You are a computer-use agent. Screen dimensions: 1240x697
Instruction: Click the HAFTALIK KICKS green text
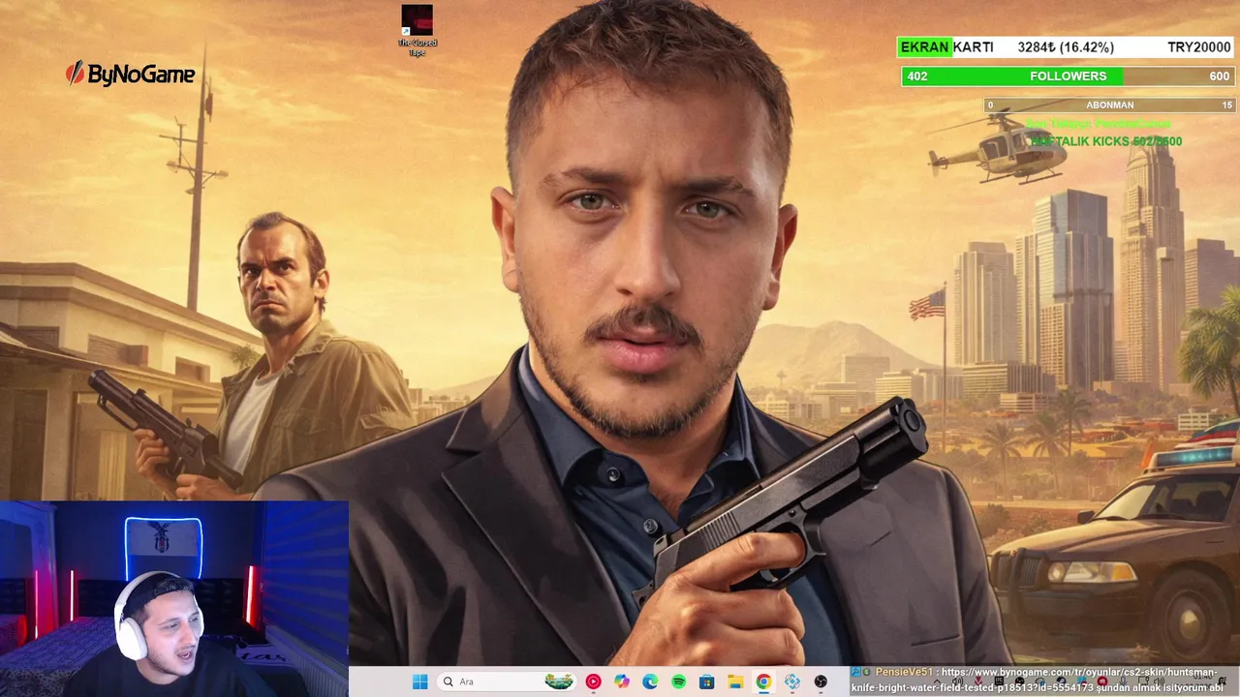[1106, 141]
